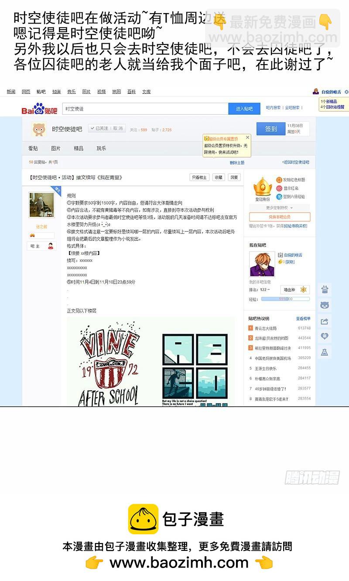This screenshot has width=349, height=581.
Task: Open the 图片 tab in the forum
Action: 56,148
